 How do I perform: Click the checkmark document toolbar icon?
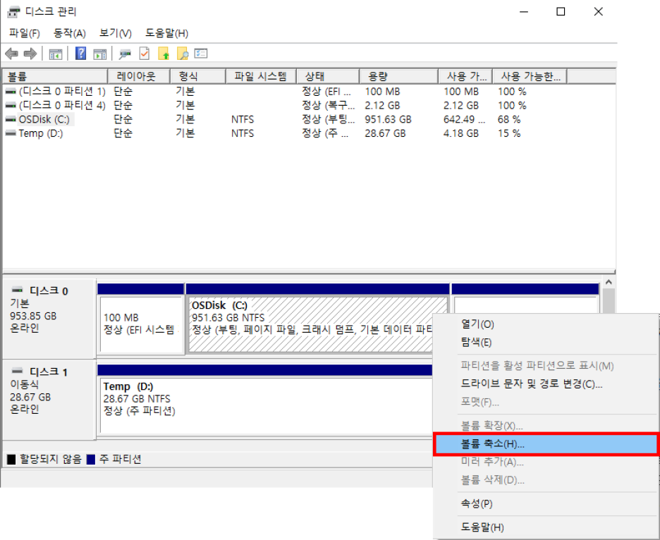[145, 54]
